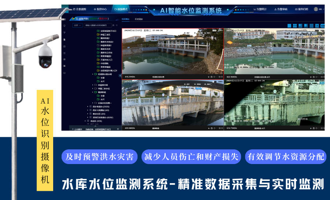Click the list lines icon in left sidebar

[65, 53]
